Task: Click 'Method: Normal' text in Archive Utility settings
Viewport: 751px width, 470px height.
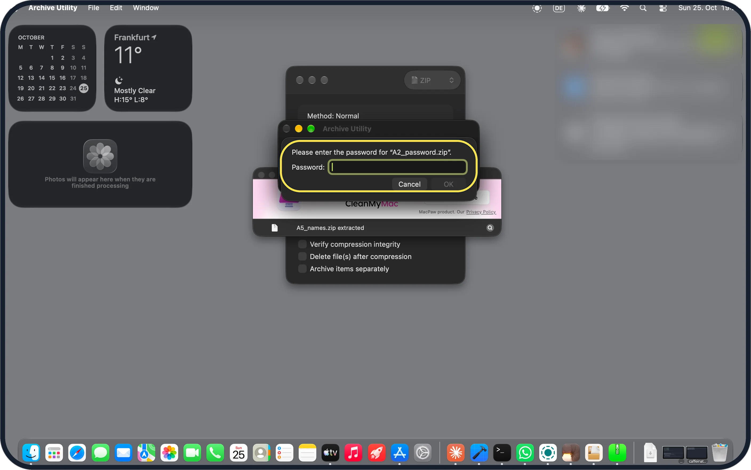Action: pyautogui.click(x=333, y=116)
